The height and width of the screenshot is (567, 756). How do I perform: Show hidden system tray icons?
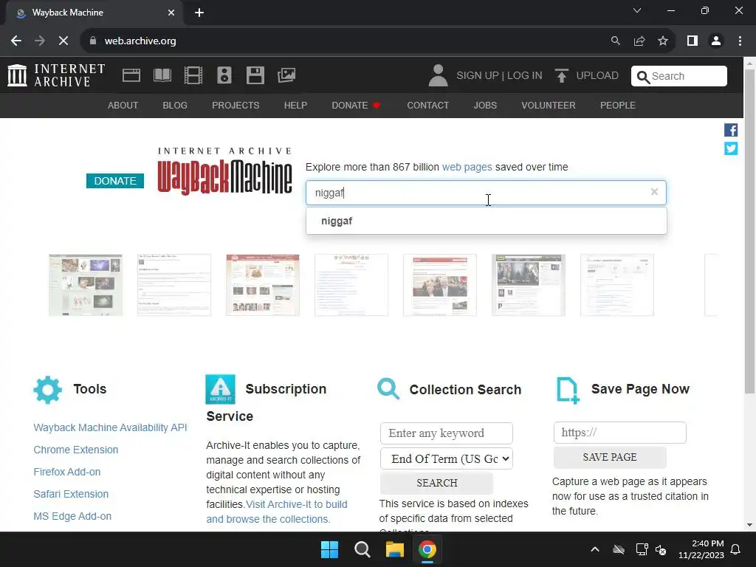[x=595, y=549]
